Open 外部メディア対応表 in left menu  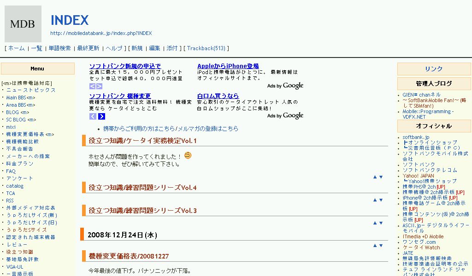point(31,208)
